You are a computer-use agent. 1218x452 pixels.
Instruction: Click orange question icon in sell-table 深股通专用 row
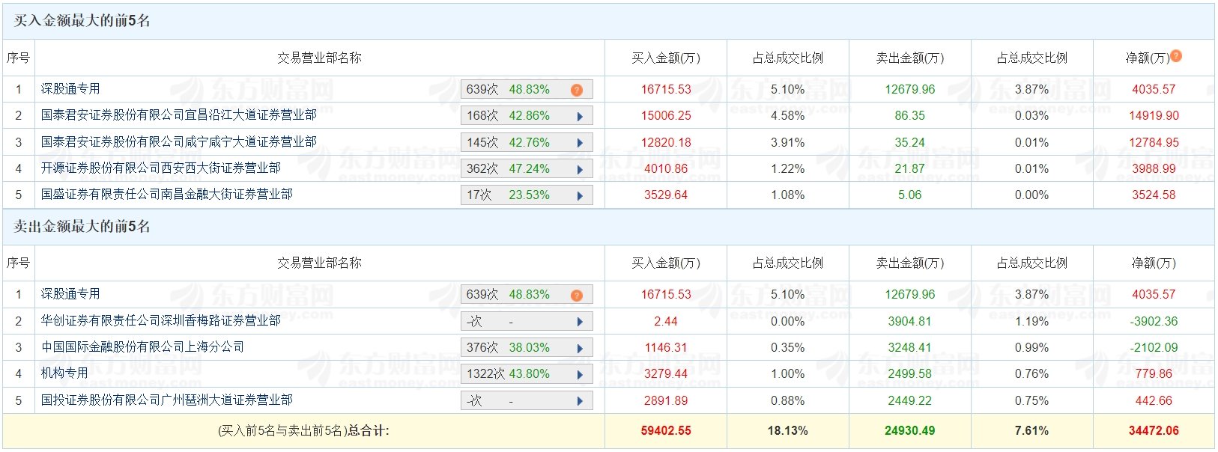pyautogui.click(x=576, y=296)
